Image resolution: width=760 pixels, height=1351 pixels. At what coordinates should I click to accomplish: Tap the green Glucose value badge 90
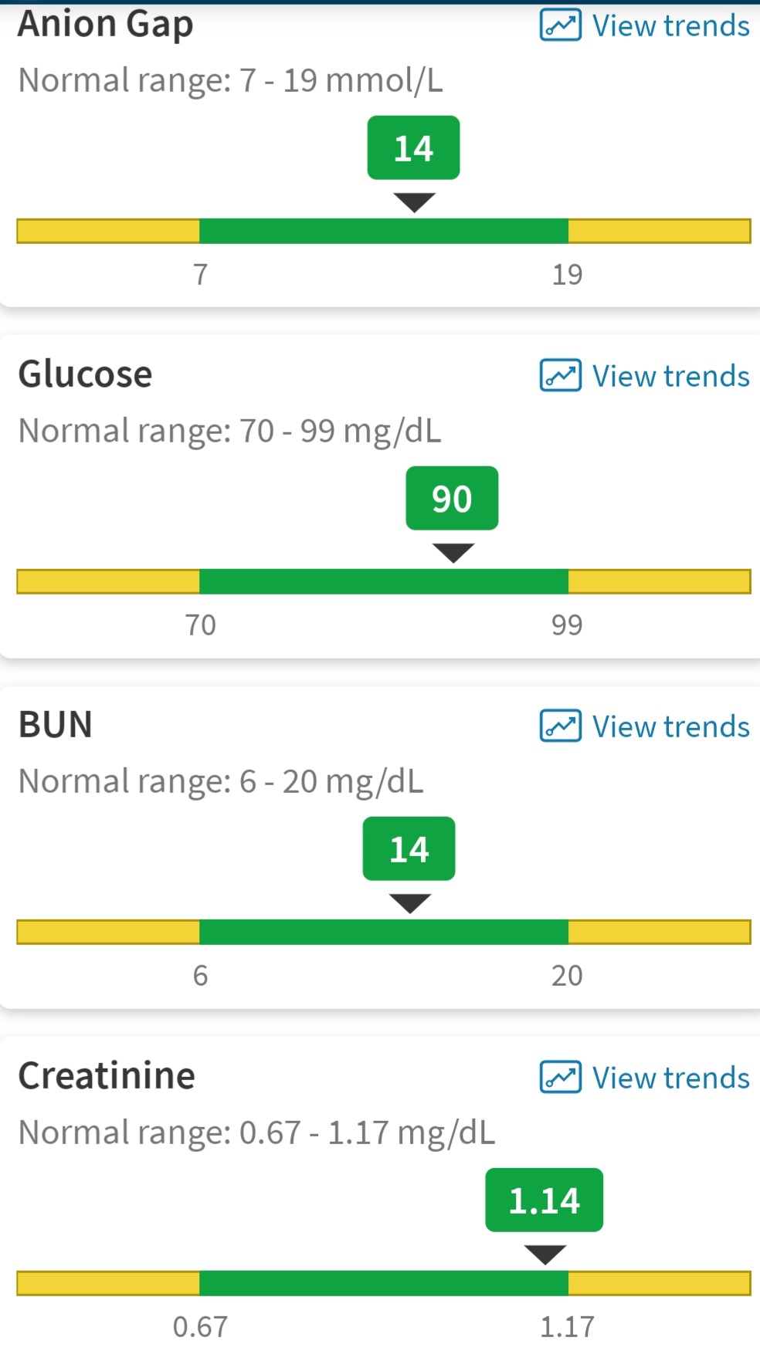(x=452, y=498)
